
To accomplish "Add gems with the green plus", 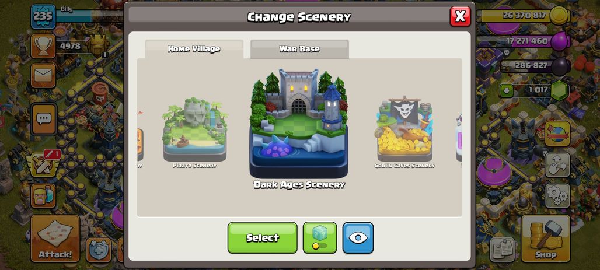I will (506, 91).
